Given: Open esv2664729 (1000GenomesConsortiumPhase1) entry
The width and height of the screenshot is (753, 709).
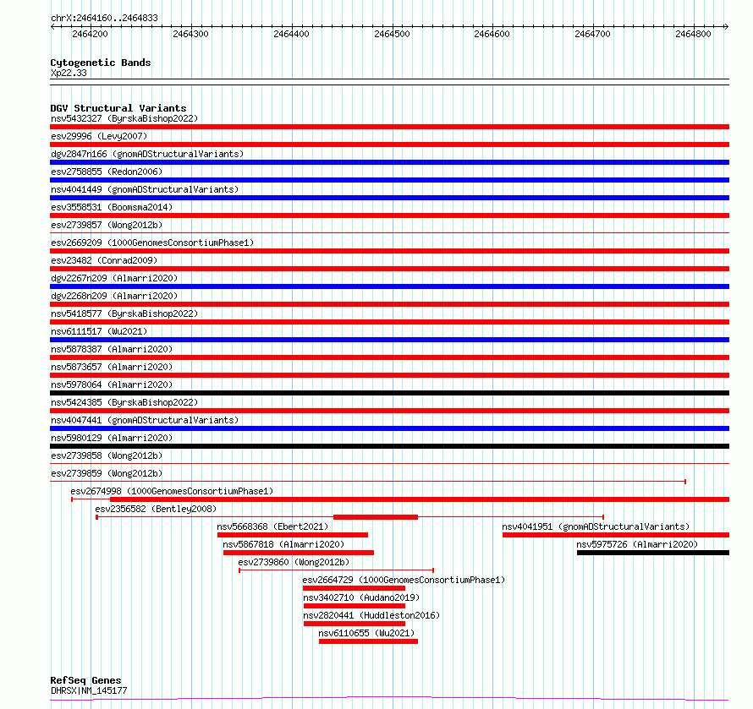Looking at the screenshot, I should click(x=404, y=580).
